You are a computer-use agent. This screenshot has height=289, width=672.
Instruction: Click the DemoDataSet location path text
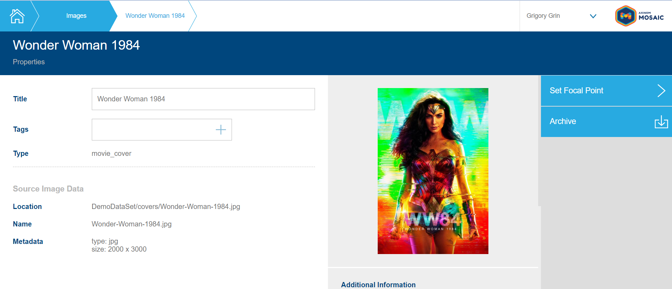pos(166,207)
